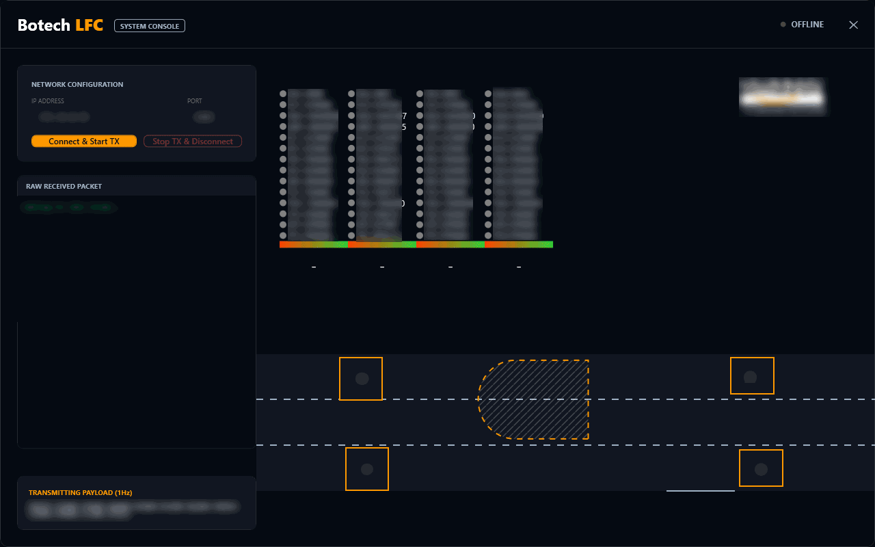Open the SYSTEM CONSOLE view
This screenshot has height=547, width=875.
click(x=149, y=25)
